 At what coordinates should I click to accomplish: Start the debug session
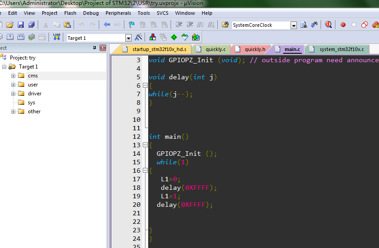[328, 25]
